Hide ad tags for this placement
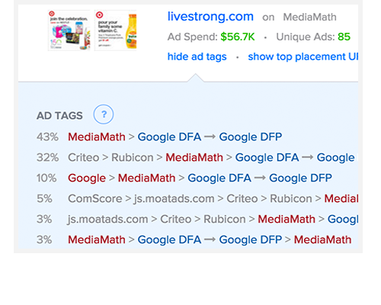Image resolution: width=381 pixels, height=305 pixels. (x=197, y=56)
